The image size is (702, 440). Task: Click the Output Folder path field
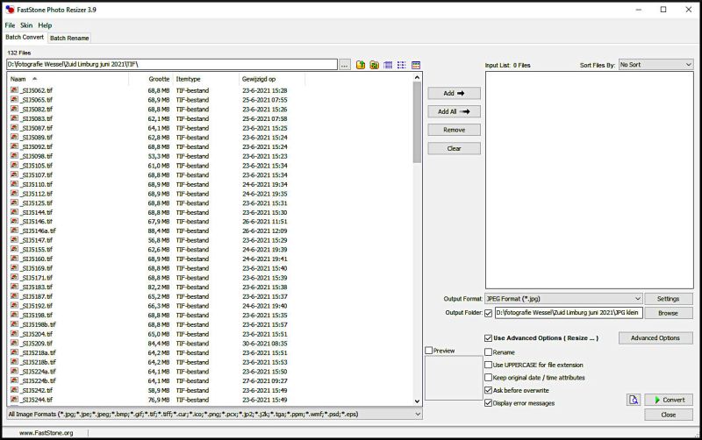tap(570, 313)
